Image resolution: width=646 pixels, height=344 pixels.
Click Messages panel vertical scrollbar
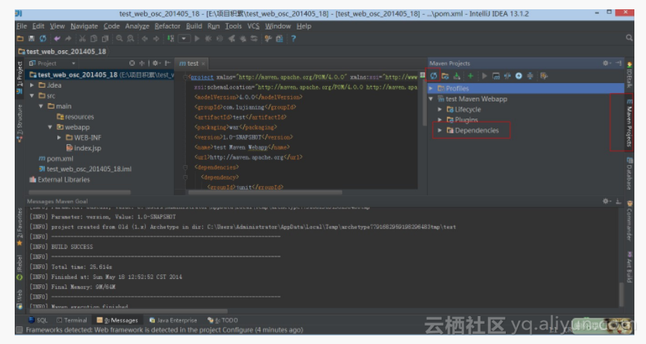621,294
